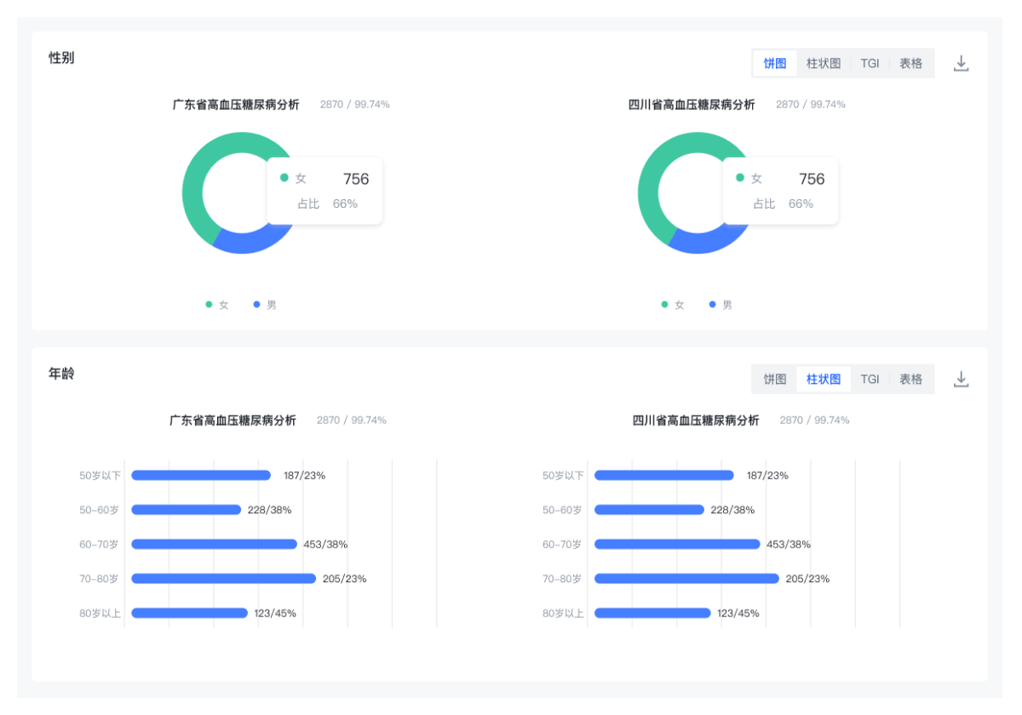Select 50岁以下 bar in 广东省 age chart
1022x715 pixels.
coord(201,476)
